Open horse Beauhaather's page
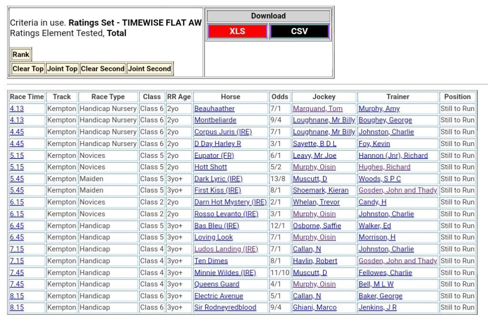The image size is (488, 323). coord(214,108)
